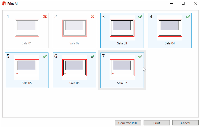Click the red X on Sala 01

[45, 16]
